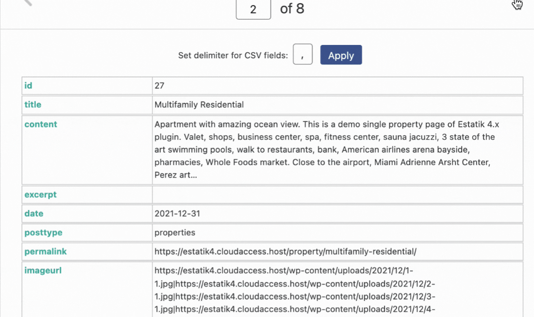Click the 'of 8' total pages text
534x317 pixels.
click(292, 9)
